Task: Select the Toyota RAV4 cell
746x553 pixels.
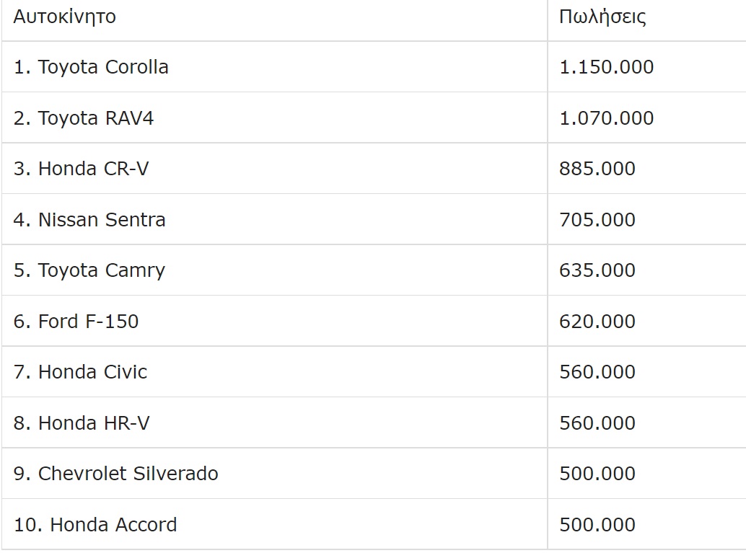Action: tap(84, 118)
